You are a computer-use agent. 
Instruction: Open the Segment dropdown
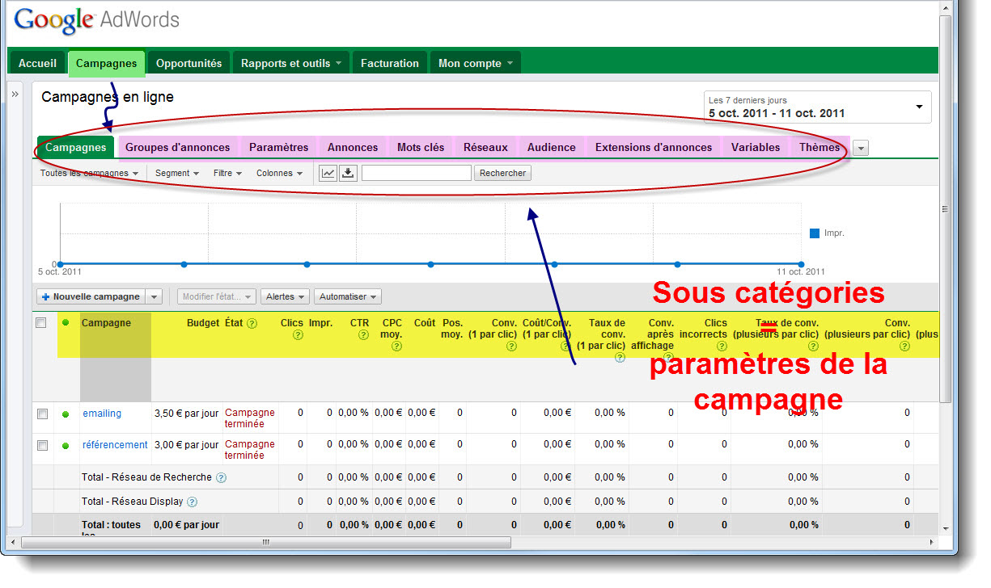click(x=177, y=173)
